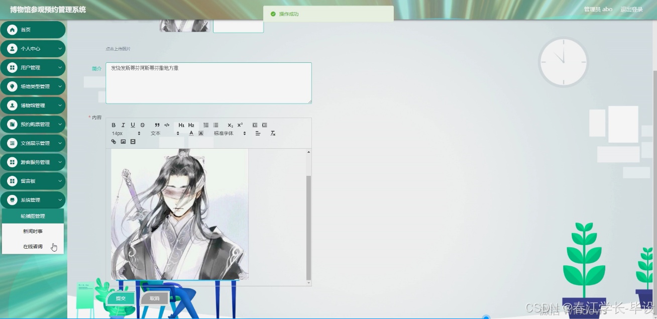Viewport: 657px width, 319px height.
Task: Click the 提交 submit button
Action: click(121, 298)
